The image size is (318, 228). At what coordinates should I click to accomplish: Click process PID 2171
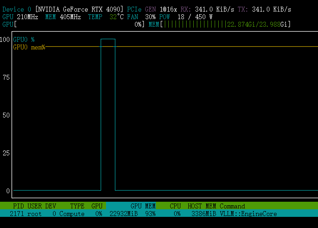tap(17, 214)
